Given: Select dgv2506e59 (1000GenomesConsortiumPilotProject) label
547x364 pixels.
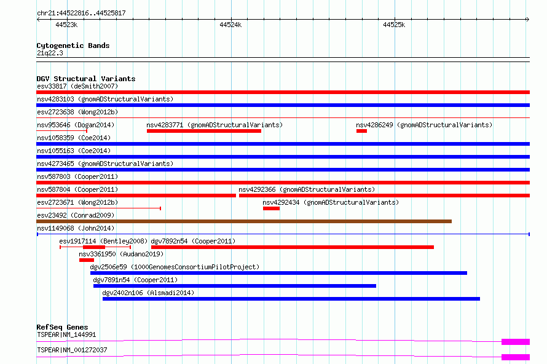Looking at the screenshot, I should click(x=175, y=267).
